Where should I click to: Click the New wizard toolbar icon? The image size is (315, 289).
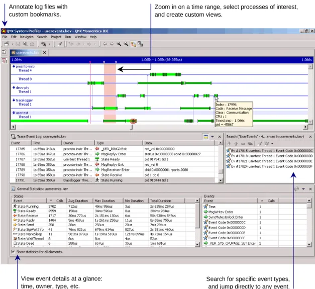point(7,44)
